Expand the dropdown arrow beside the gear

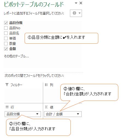click(79, 13)
